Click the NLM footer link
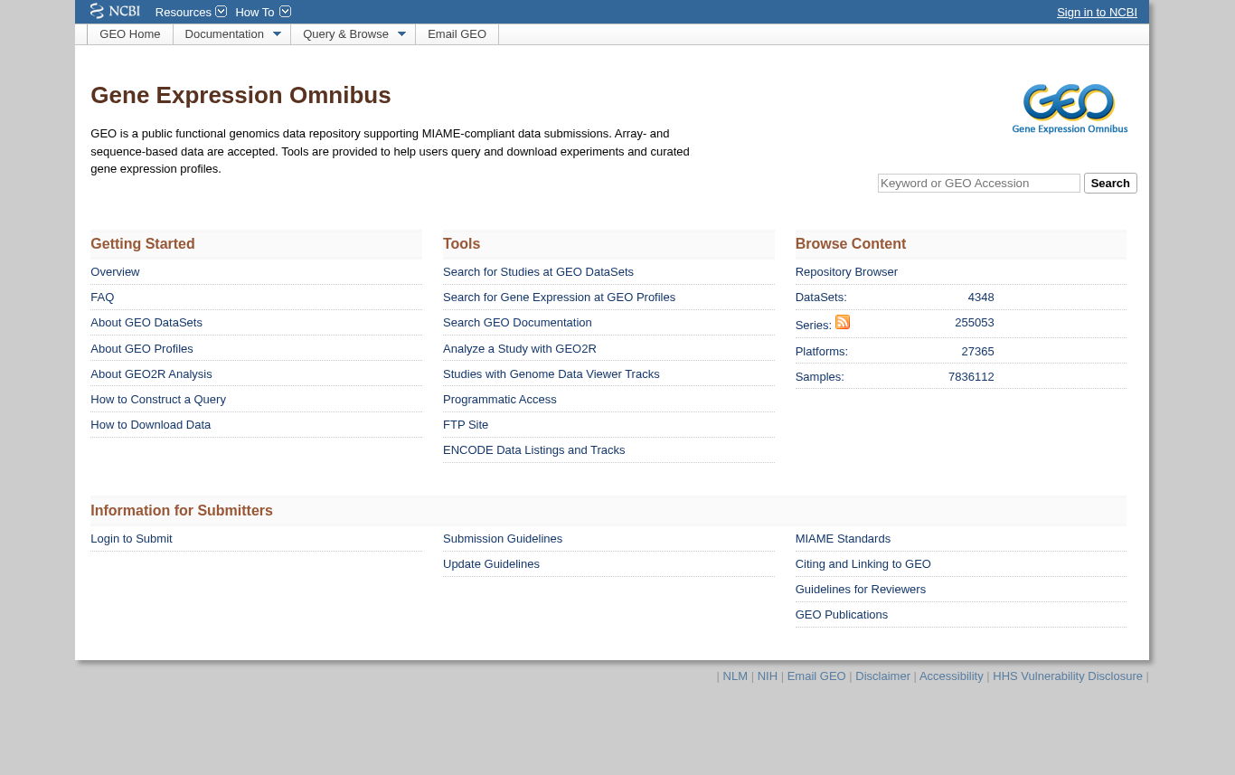Screen dimensions: 1235x775 pos(735,676)
